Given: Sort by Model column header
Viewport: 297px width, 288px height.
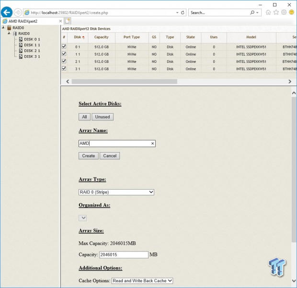Looking at the screenshot, I should tap(251, 37).
